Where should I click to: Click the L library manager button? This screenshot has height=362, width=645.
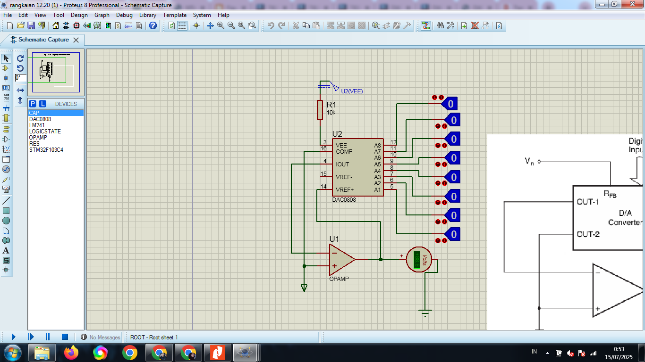[42, 104]
